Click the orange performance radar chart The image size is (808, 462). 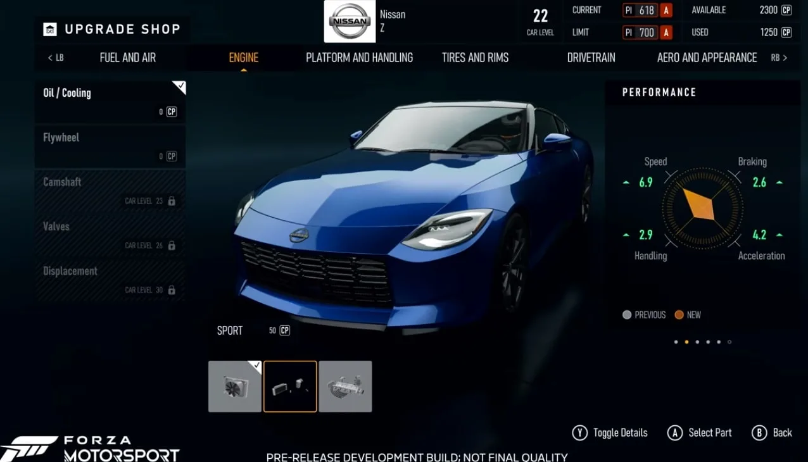point(702,208)
